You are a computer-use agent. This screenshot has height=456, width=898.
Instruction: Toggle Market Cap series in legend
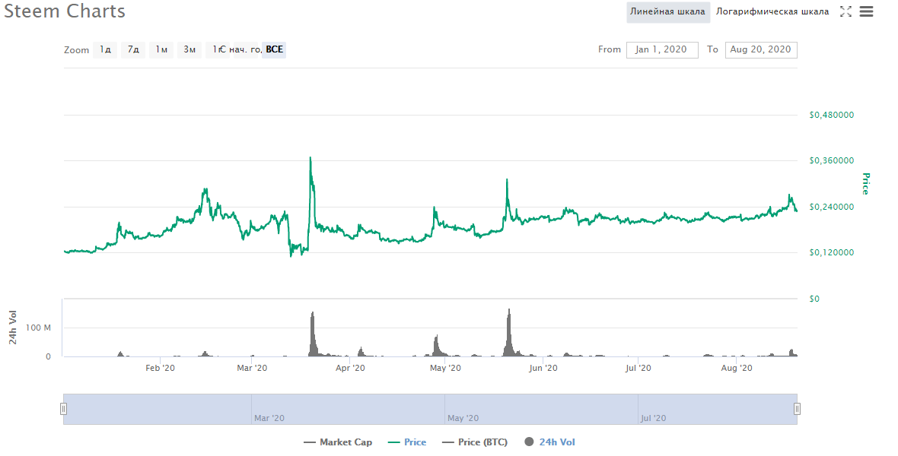point(338,442)
